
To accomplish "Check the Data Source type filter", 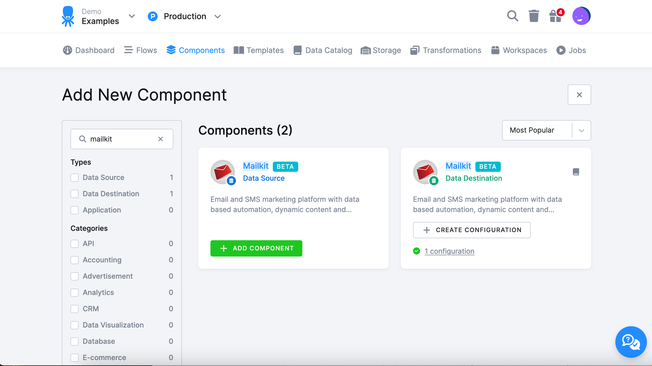I will [75, 178].
